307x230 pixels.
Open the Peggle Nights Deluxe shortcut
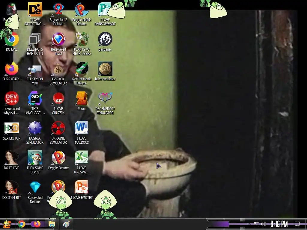82,9
